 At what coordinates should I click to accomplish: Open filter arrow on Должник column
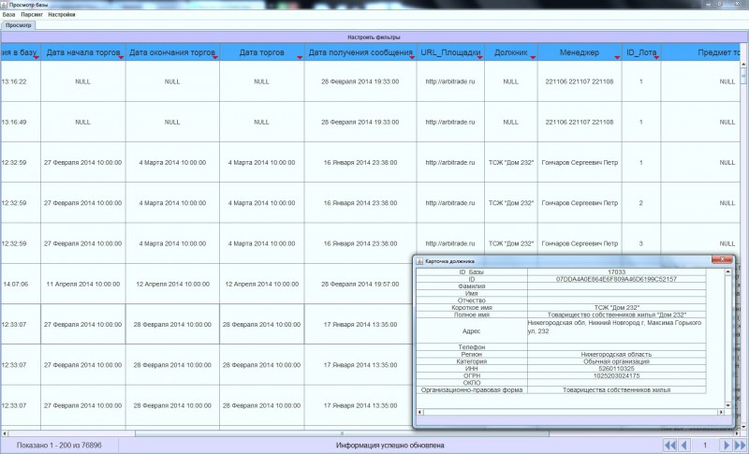tap(533, 57)
